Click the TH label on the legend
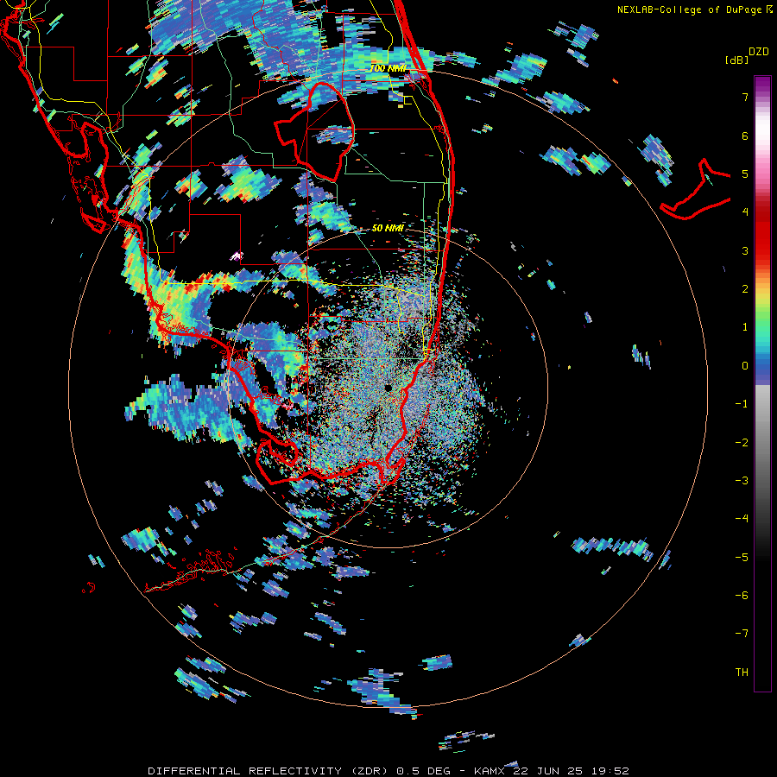This screenshot has width=777, height=777. point(742,672)
